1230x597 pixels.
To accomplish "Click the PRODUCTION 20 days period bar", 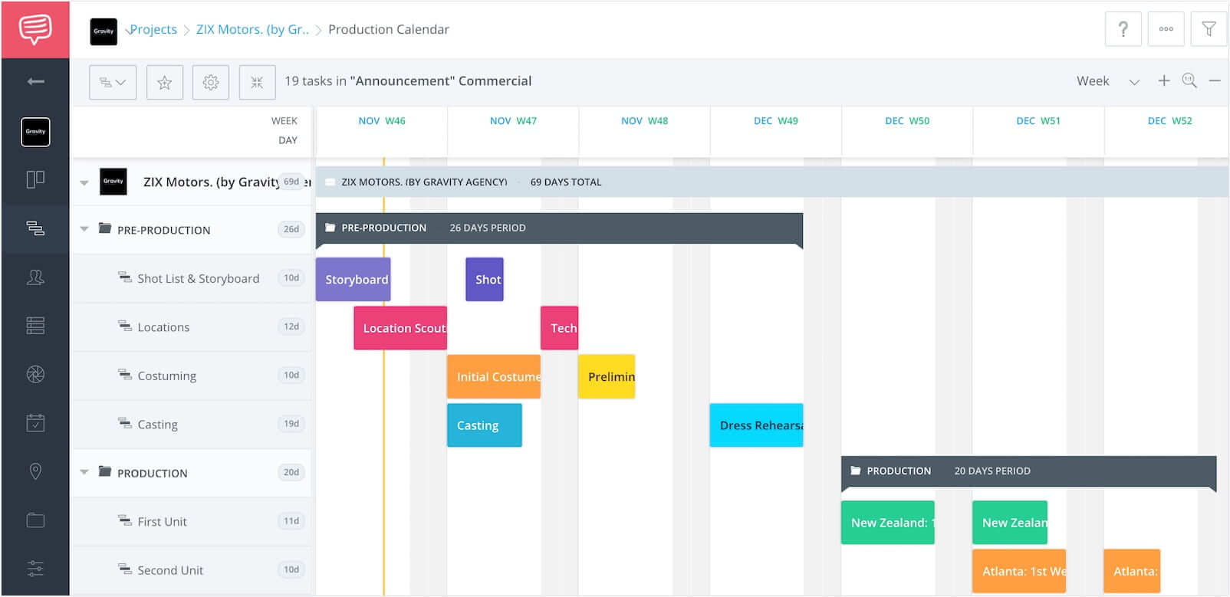I will pos(1029,471).
